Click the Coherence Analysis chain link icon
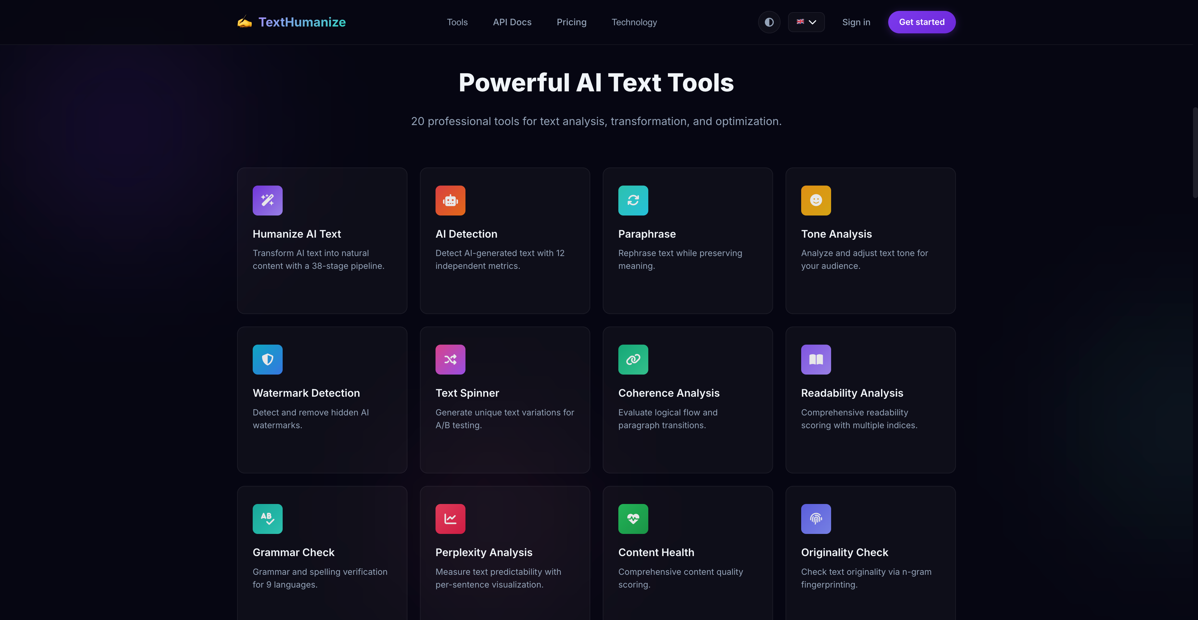 (633, 359)
